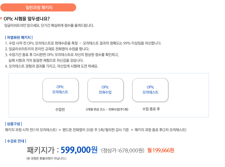The height and width of the screenshot is (167, 225).
Task: Click the [ 차별화된 패키지 ] section title
Action: coord(19,38)
